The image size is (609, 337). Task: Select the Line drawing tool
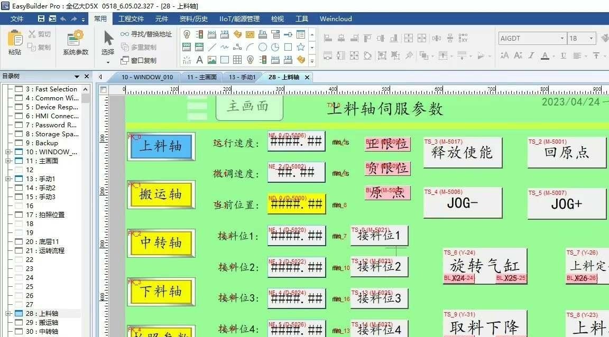[213, 46]
